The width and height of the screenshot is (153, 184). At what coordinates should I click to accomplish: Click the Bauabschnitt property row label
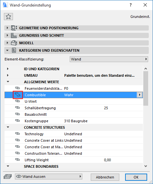(36, 114)
